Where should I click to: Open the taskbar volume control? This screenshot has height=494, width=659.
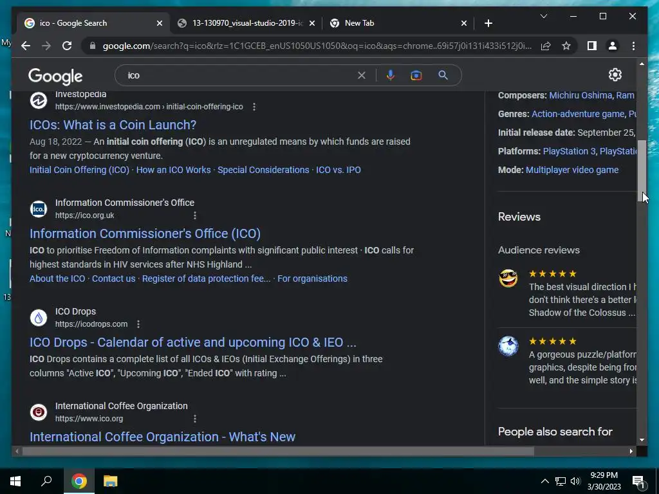click(575, 481)
